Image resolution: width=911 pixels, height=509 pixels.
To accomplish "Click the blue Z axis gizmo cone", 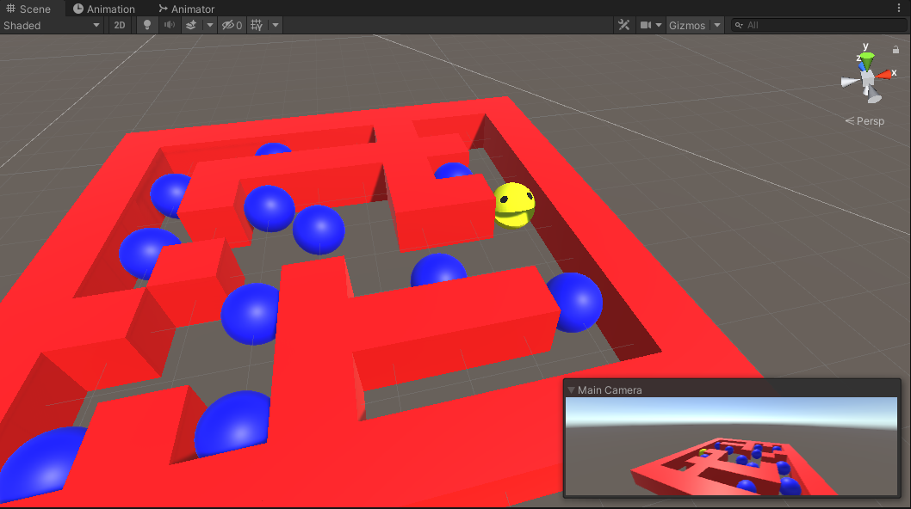I will click(861, 68).
